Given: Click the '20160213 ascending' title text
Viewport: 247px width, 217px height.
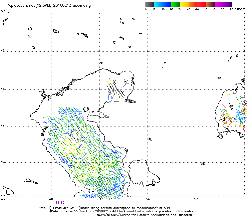Looking at the screenshot, I should [72, 6].
